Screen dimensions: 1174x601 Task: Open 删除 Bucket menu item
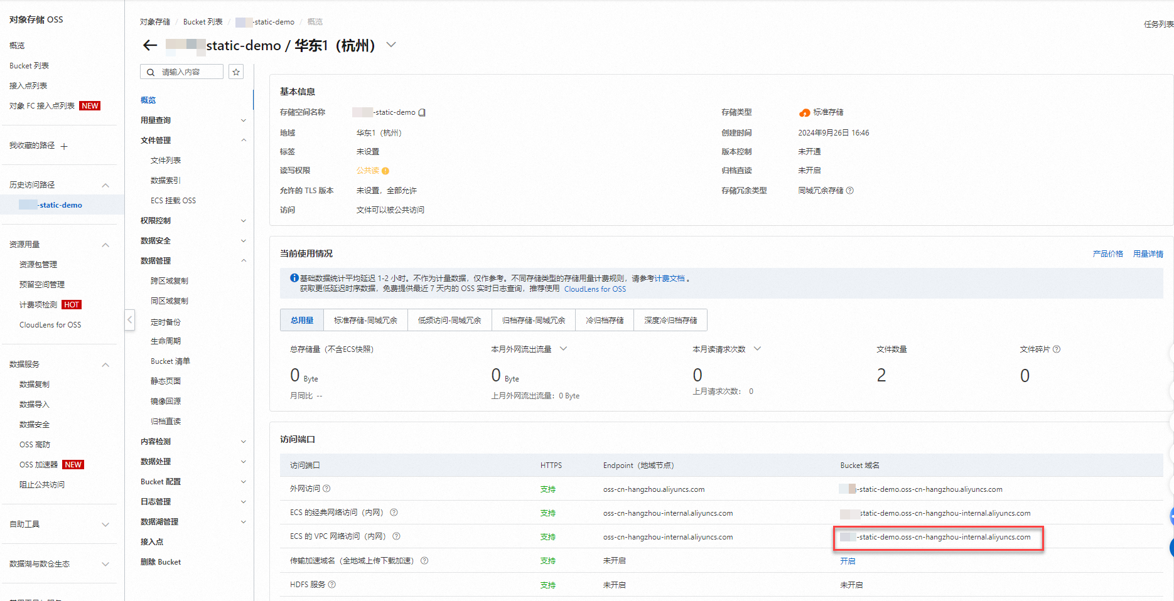161,562
